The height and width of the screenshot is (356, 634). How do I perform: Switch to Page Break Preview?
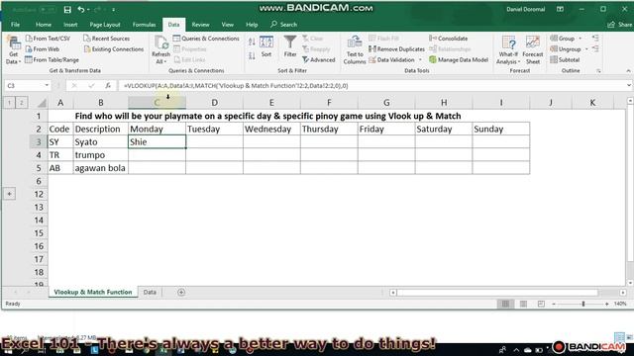coord(541,304)
